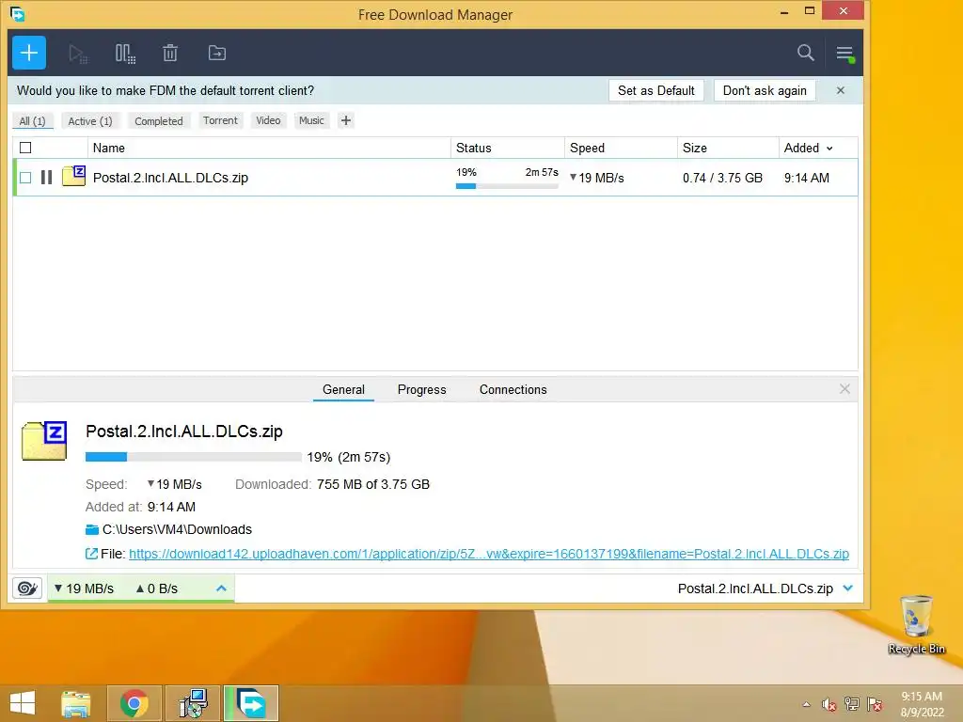
Task: Filter by Completed downloads
Action: click(158, 121)
